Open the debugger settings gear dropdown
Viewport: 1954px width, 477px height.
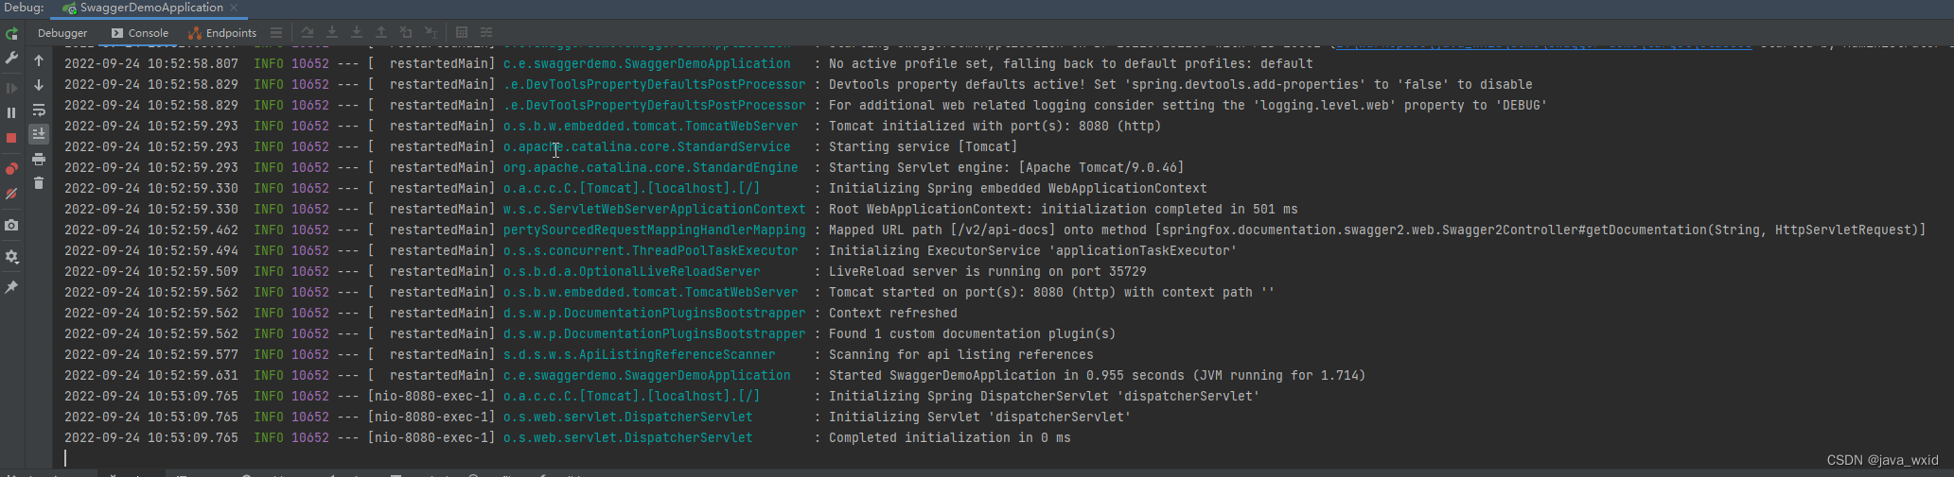click(x=11, y=257)
